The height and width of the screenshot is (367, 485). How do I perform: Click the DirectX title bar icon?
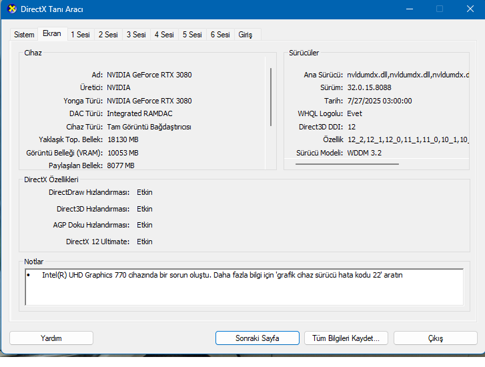12,9
